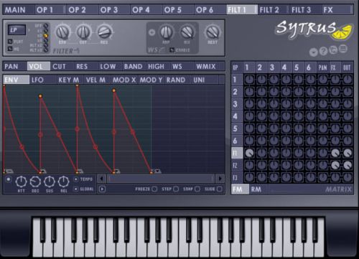Screen dimensions: 359x259
Task: Select the RES articulation target
Action: pyautogui.click(x=86, y=66)
